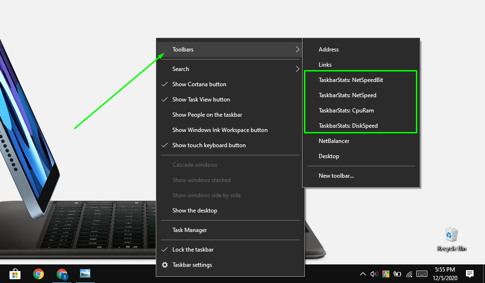
Task: Click the volume speaker tray icon
Action: pos(374,274)
